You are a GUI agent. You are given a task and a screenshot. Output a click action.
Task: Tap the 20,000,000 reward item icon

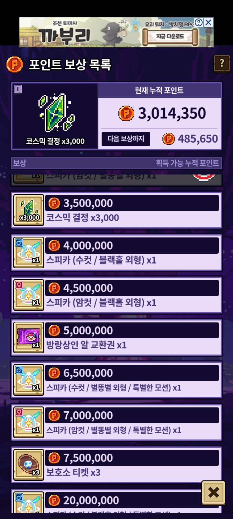click(28, 502)
